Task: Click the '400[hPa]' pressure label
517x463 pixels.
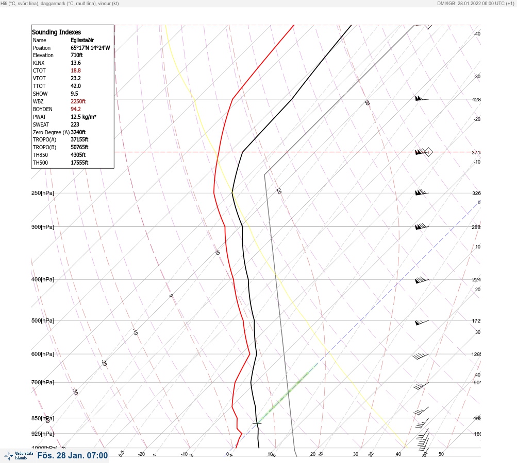Action: (x=43, y=279)
